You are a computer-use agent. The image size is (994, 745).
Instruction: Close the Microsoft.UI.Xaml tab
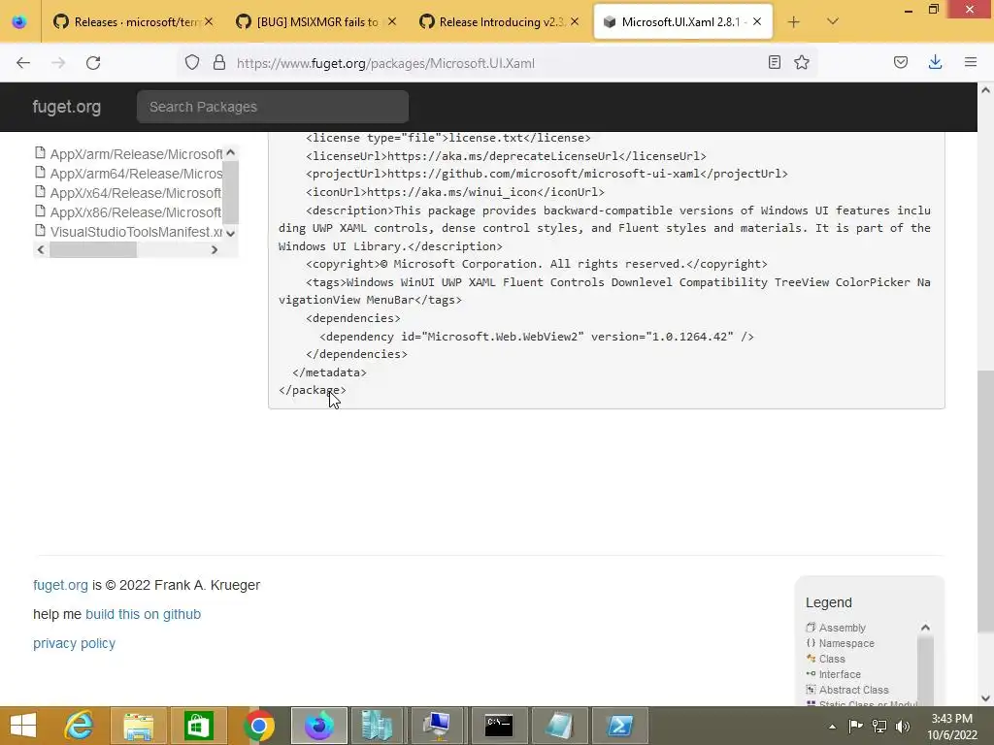tap(757, 21)
